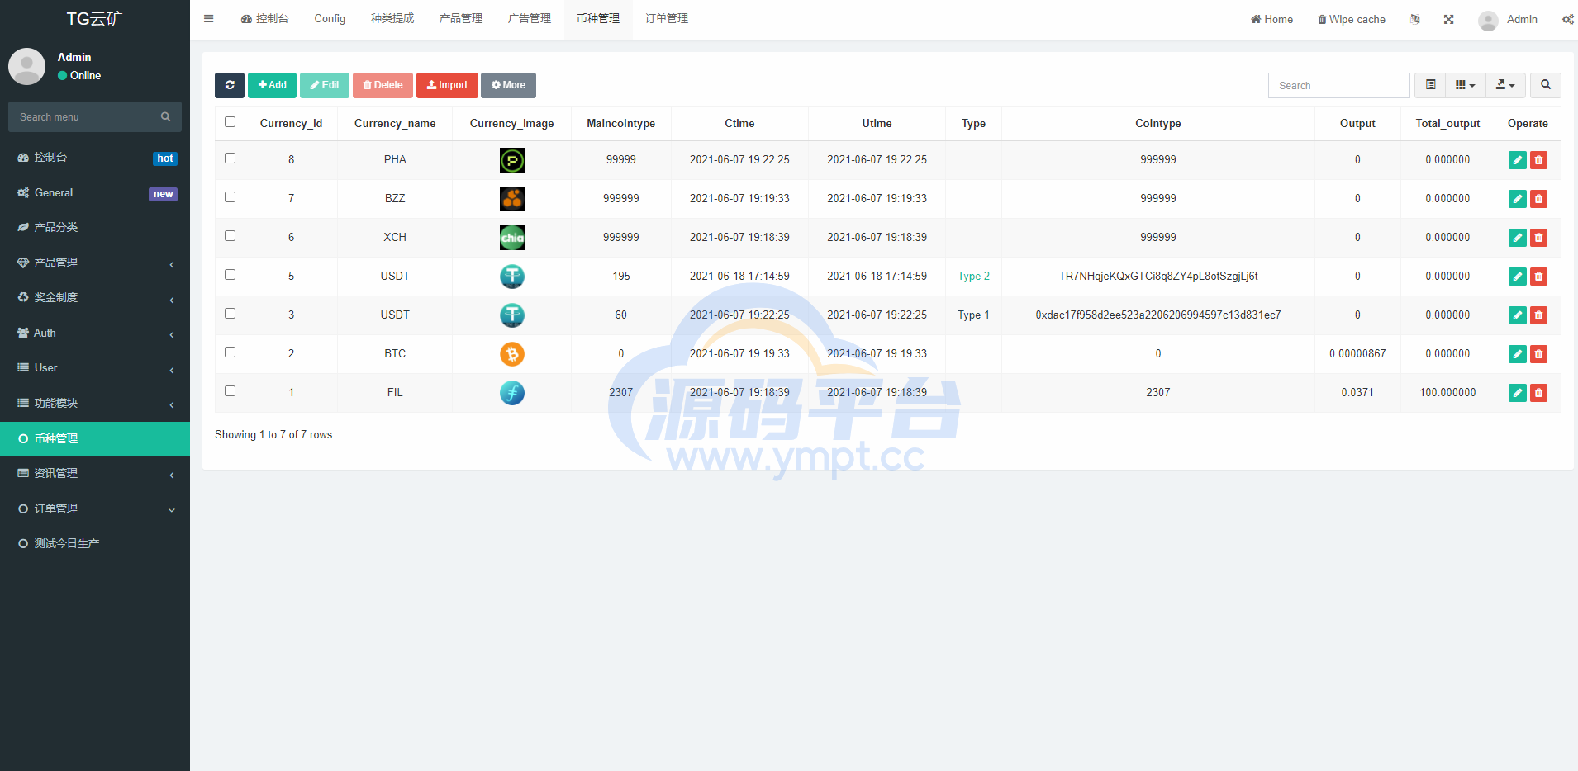Viewport: 1578px width, 771px height.
Task: Open the settings gears icon in header
Action: point(1567,19)
